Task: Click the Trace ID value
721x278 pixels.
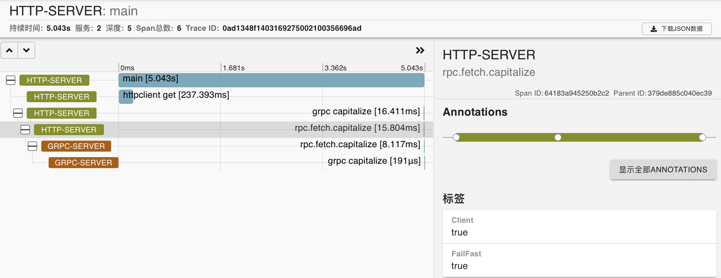Action: pos(292,28)
